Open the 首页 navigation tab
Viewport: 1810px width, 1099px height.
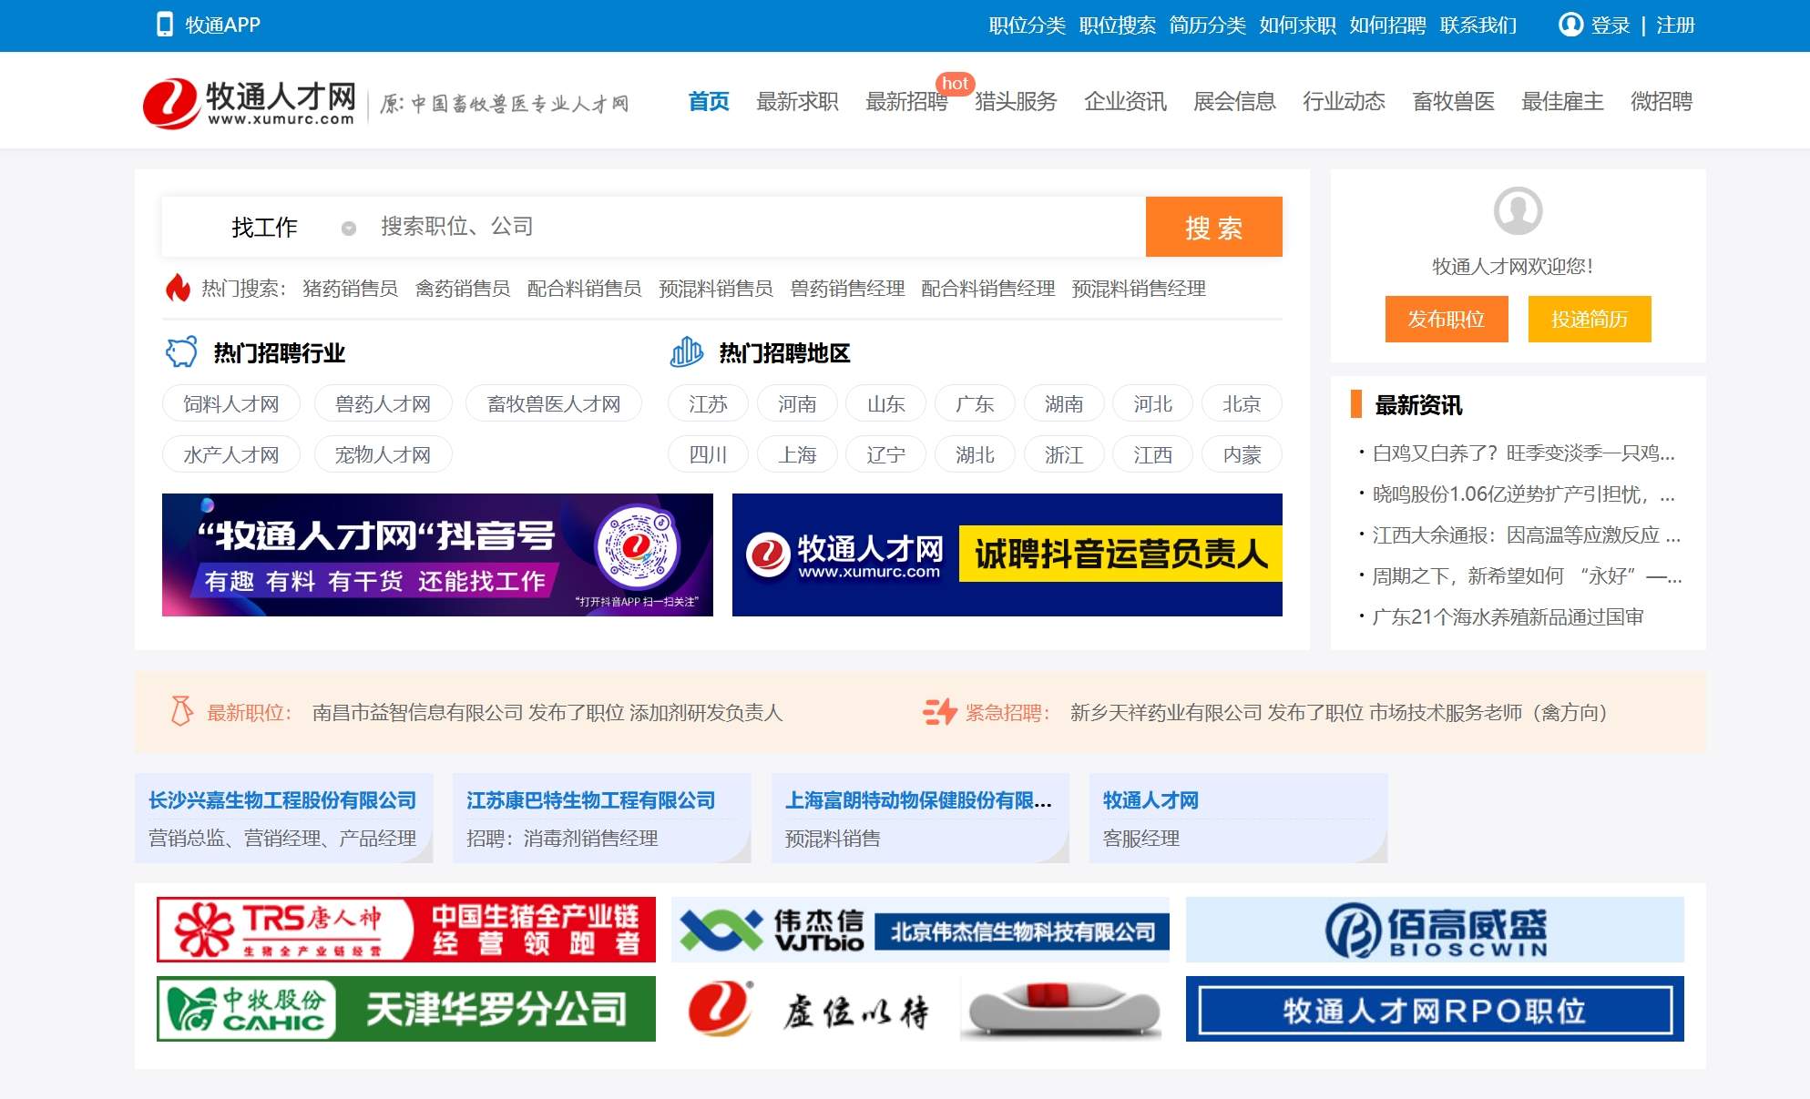pyautogui.click(x=709, y=101)
